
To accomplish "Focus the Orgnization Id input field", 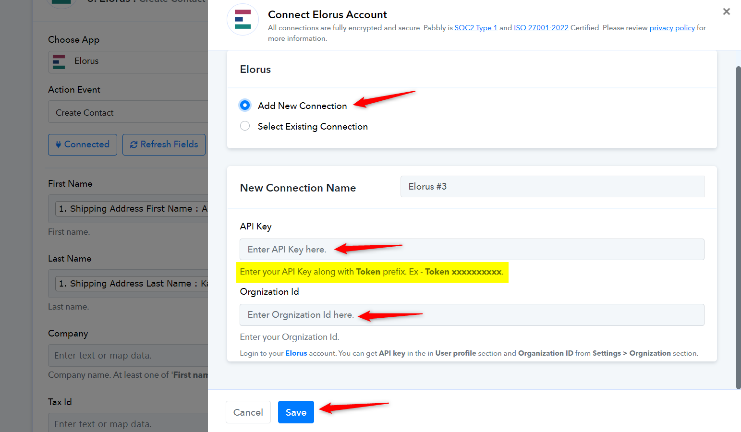I will [x=472, y=315].
